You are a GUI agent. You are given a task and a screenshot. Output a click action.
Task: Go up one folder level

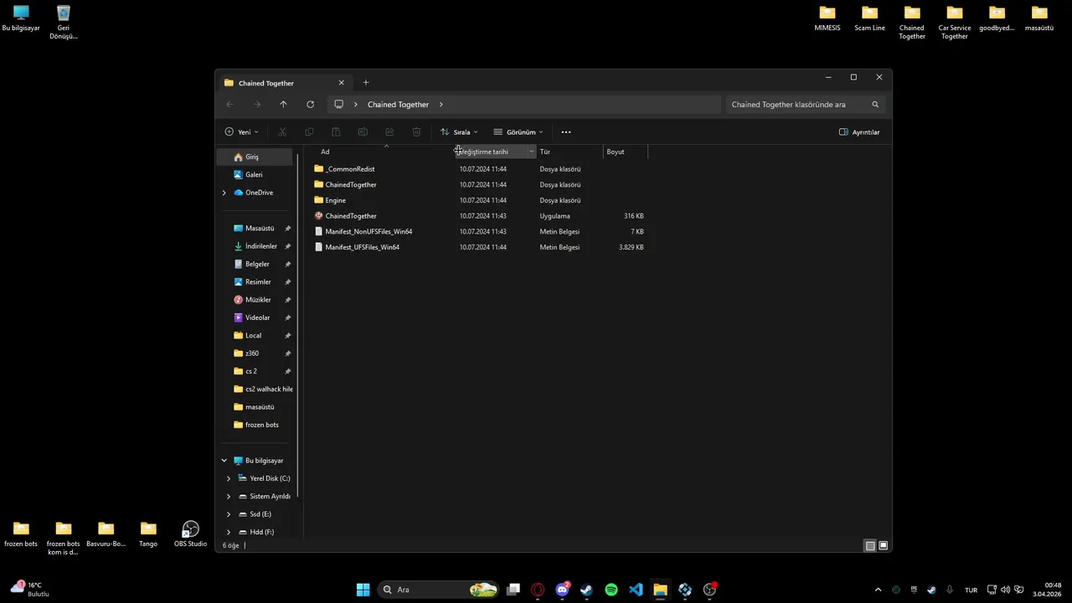pos(283,105)
